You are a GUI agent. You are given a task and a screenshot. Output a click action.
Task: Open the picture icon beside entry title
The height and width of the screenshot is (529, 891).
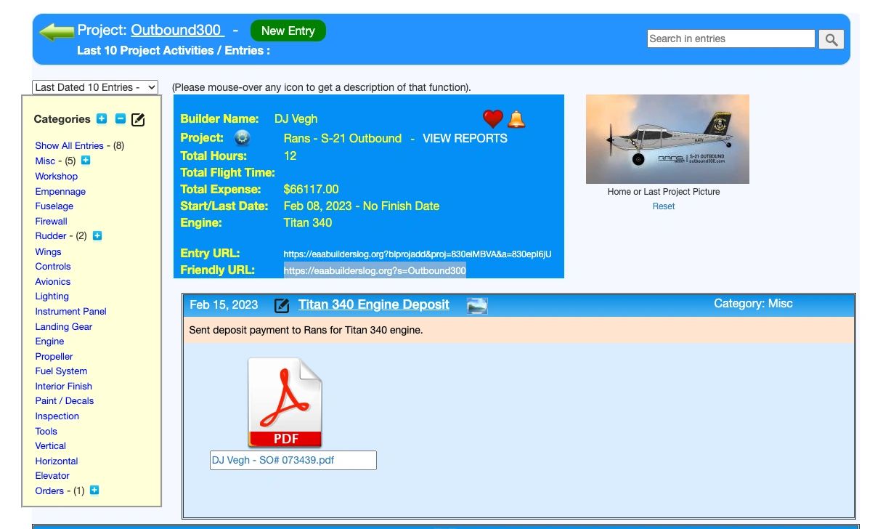click(476, 306)
